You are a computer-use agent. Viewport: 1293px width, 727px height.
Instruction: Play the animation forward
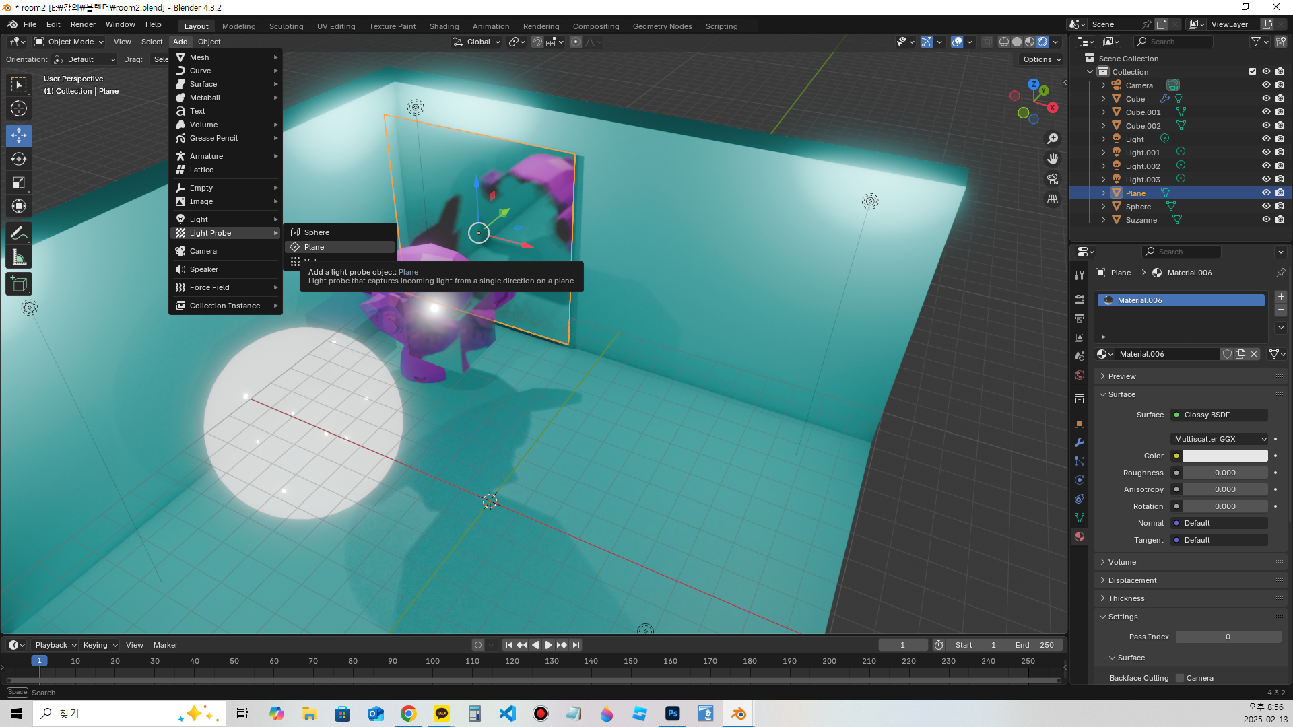click(x=548, y=645)
